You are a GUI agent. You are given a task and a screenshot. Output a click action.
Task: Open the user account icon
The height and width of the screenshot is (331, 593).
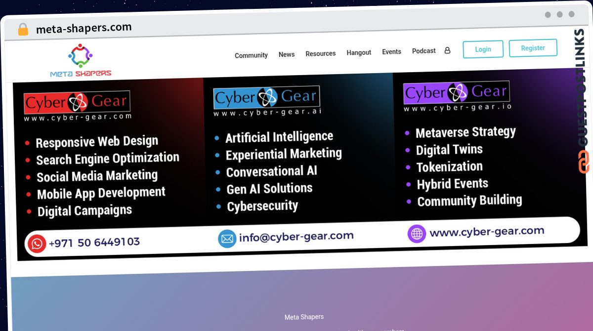tap(447, 50)
